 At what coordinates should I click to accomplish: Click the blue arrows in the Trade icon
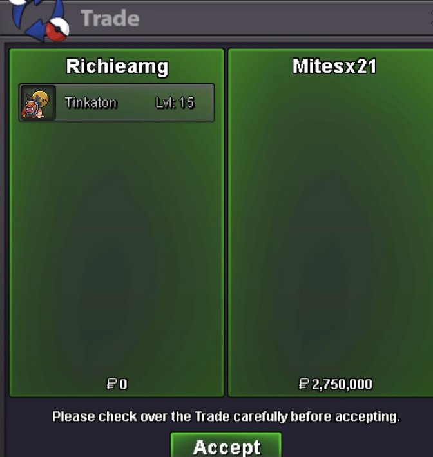(34, 17)
